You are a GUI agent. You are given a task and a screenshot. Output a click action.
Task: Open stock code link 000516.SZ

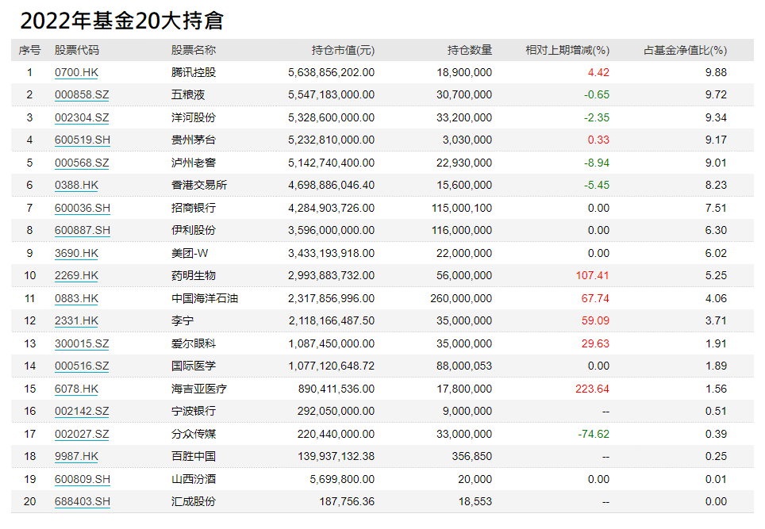82,366
